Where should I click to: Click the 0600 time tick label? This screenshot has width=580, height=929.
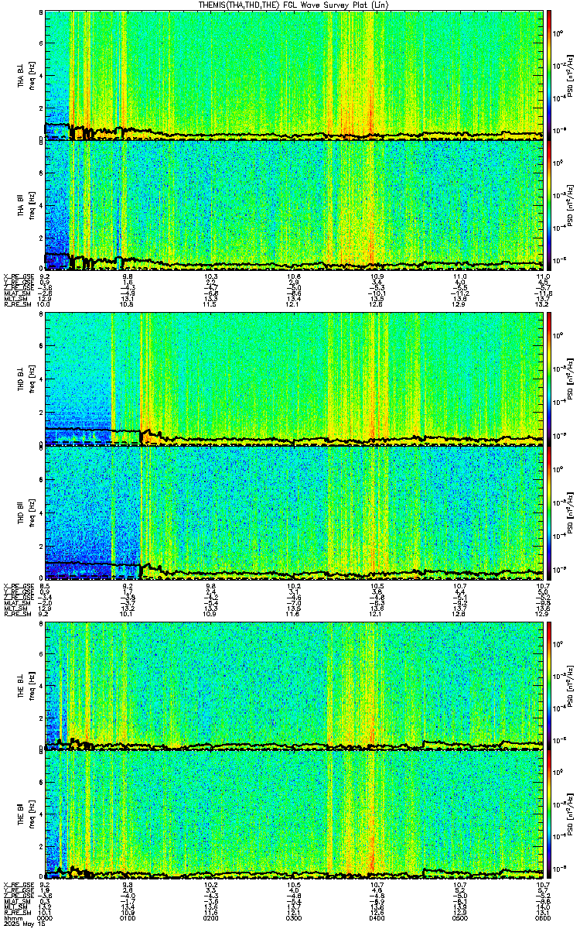click(543, 918)
